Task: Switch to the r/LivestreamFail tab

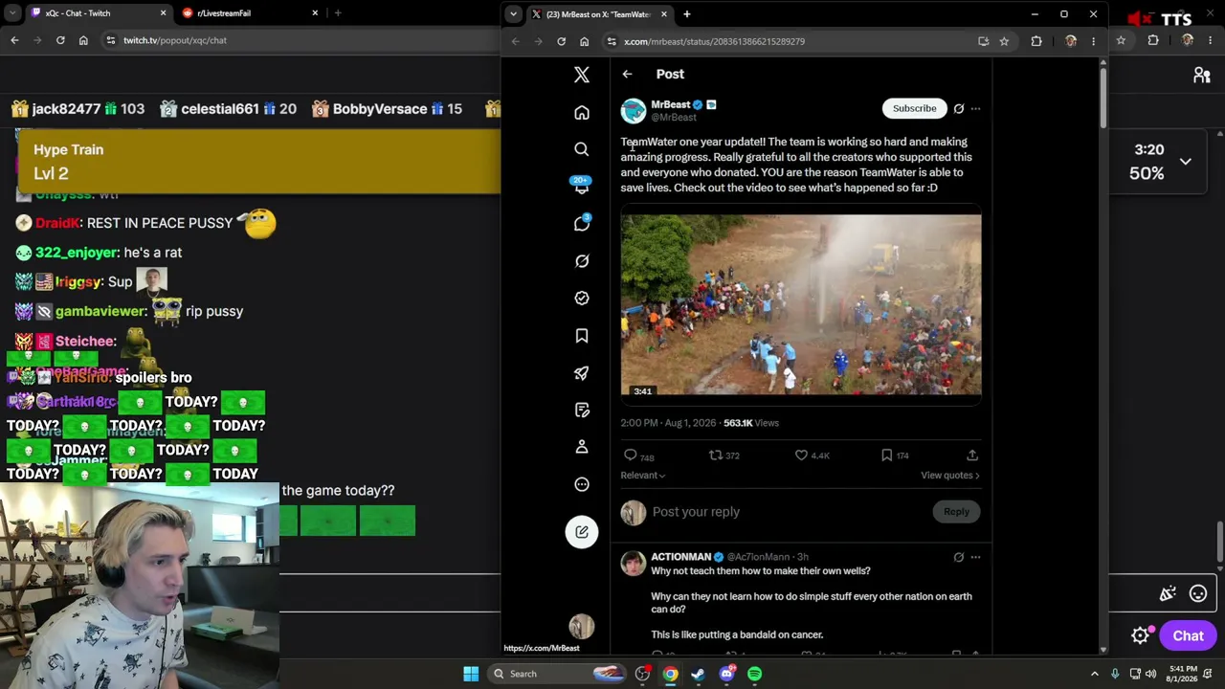Action: [x=250, y=13]
